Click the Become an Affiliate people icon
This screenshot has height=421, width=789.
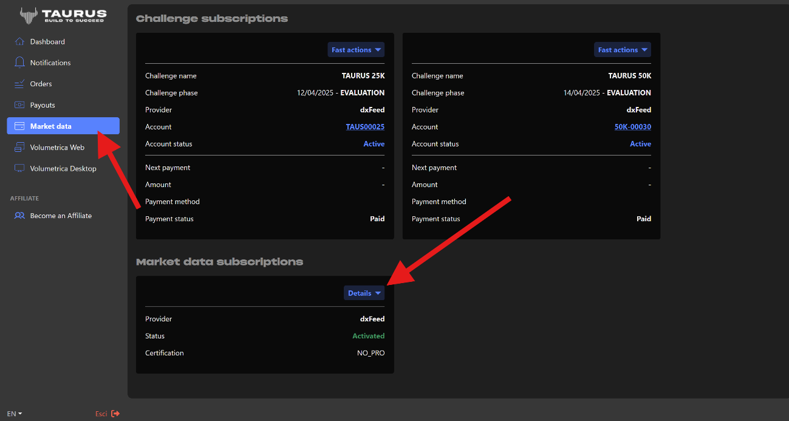(19, 216)
